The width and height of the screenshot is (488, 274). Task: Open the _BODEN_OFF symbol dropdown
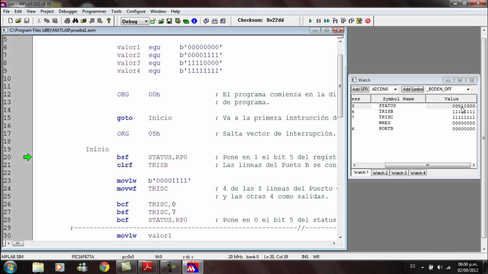468,89
